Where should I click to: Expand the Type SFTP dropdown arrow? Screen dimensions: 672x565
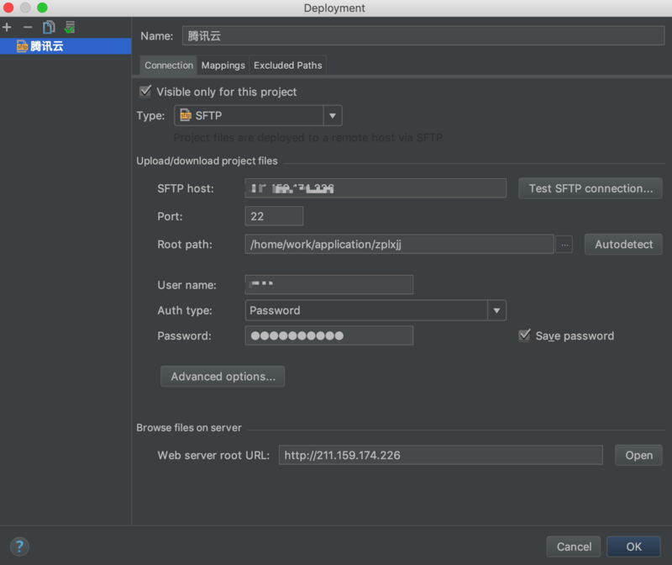pyautogui.click(x=333, y=116)
